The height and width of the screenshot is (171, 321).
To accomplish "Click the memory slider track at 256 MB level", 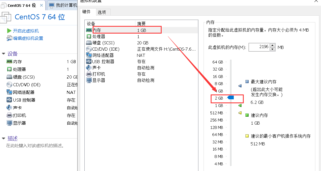I will tap(231, 120).
